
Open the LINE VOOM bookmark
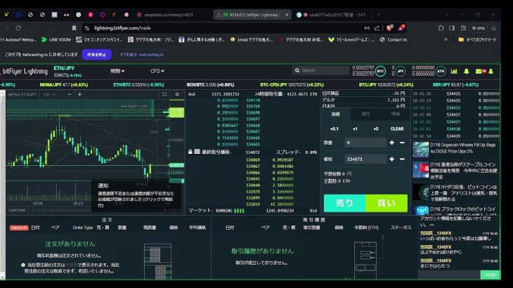pos(56,39)
